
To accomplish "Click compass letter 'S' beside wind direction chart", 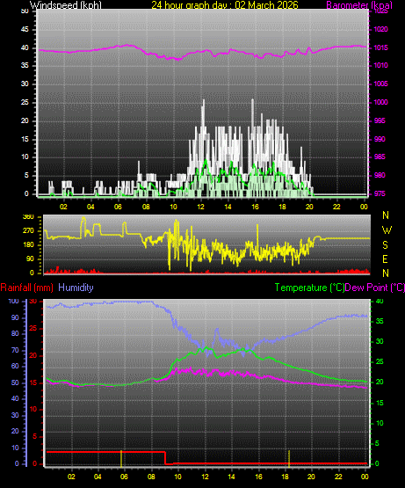I will click(386, 245).
